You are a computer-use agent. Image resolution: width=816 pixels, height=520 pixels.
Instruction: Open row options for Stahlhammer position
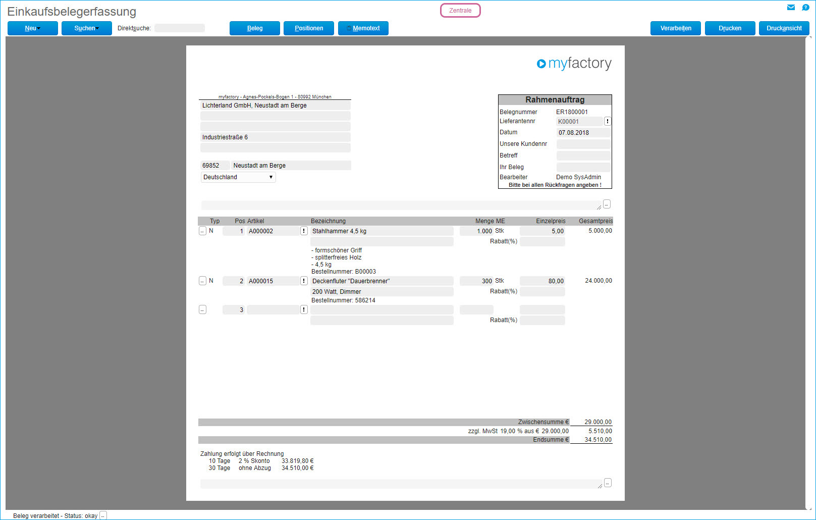(x=202, y=231)
